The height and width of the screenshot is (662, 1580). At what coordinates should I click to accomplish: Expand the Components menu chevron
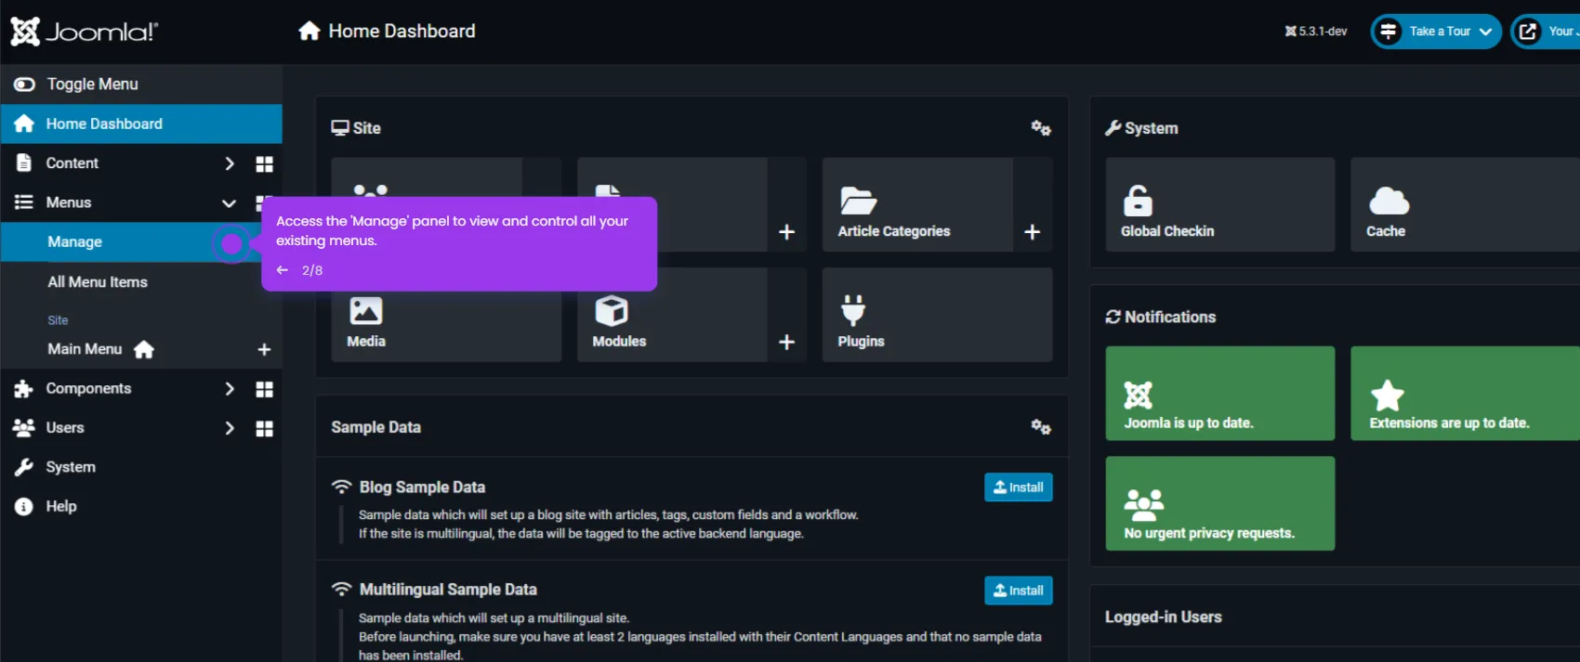coord(230,389)
